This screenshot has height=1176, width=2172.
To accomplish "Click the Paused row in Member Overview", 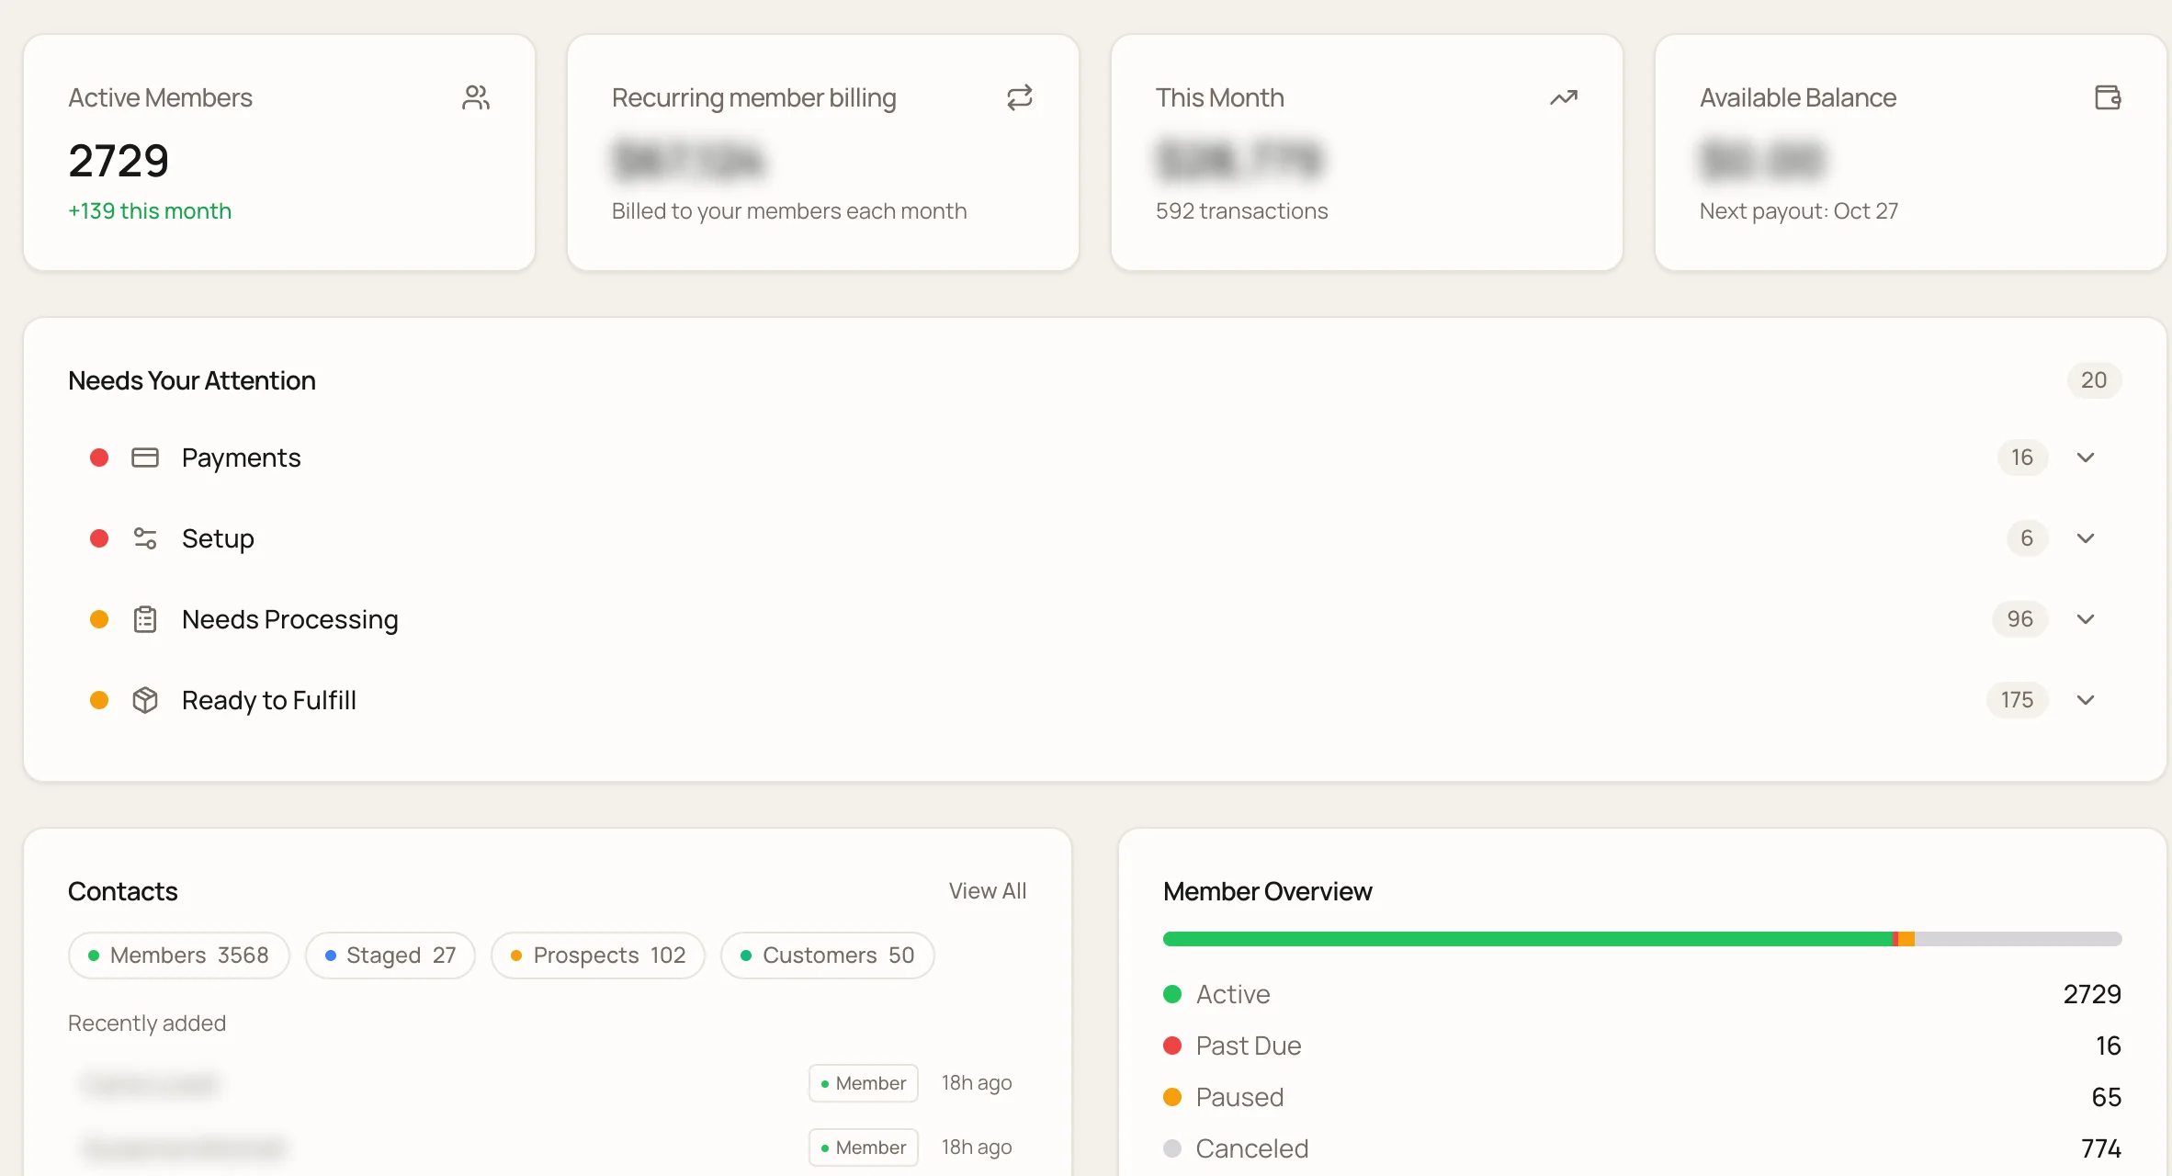I will point(1642,1097).
